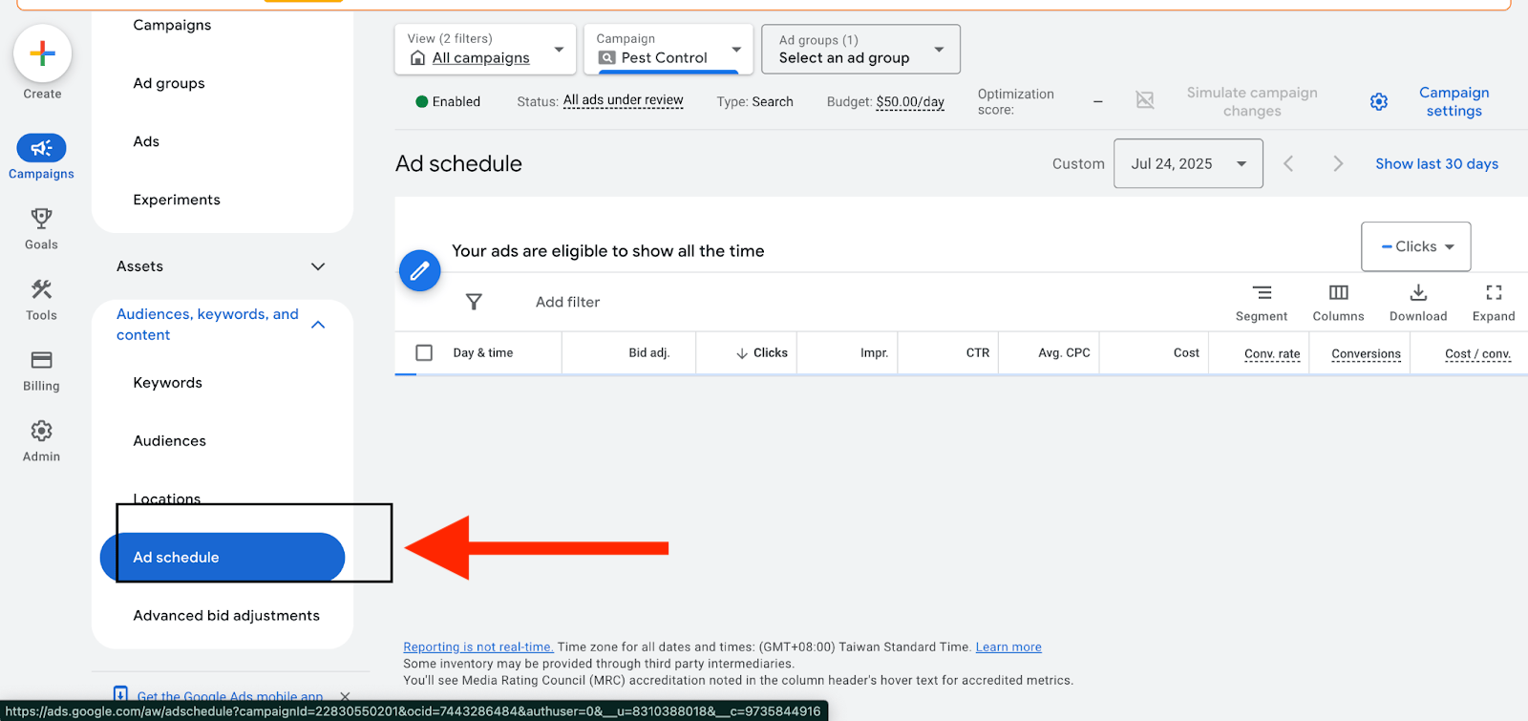This screenshot has width=1528, height=721.
Task: Click the $50.00/day budget value
Action: 910,101
